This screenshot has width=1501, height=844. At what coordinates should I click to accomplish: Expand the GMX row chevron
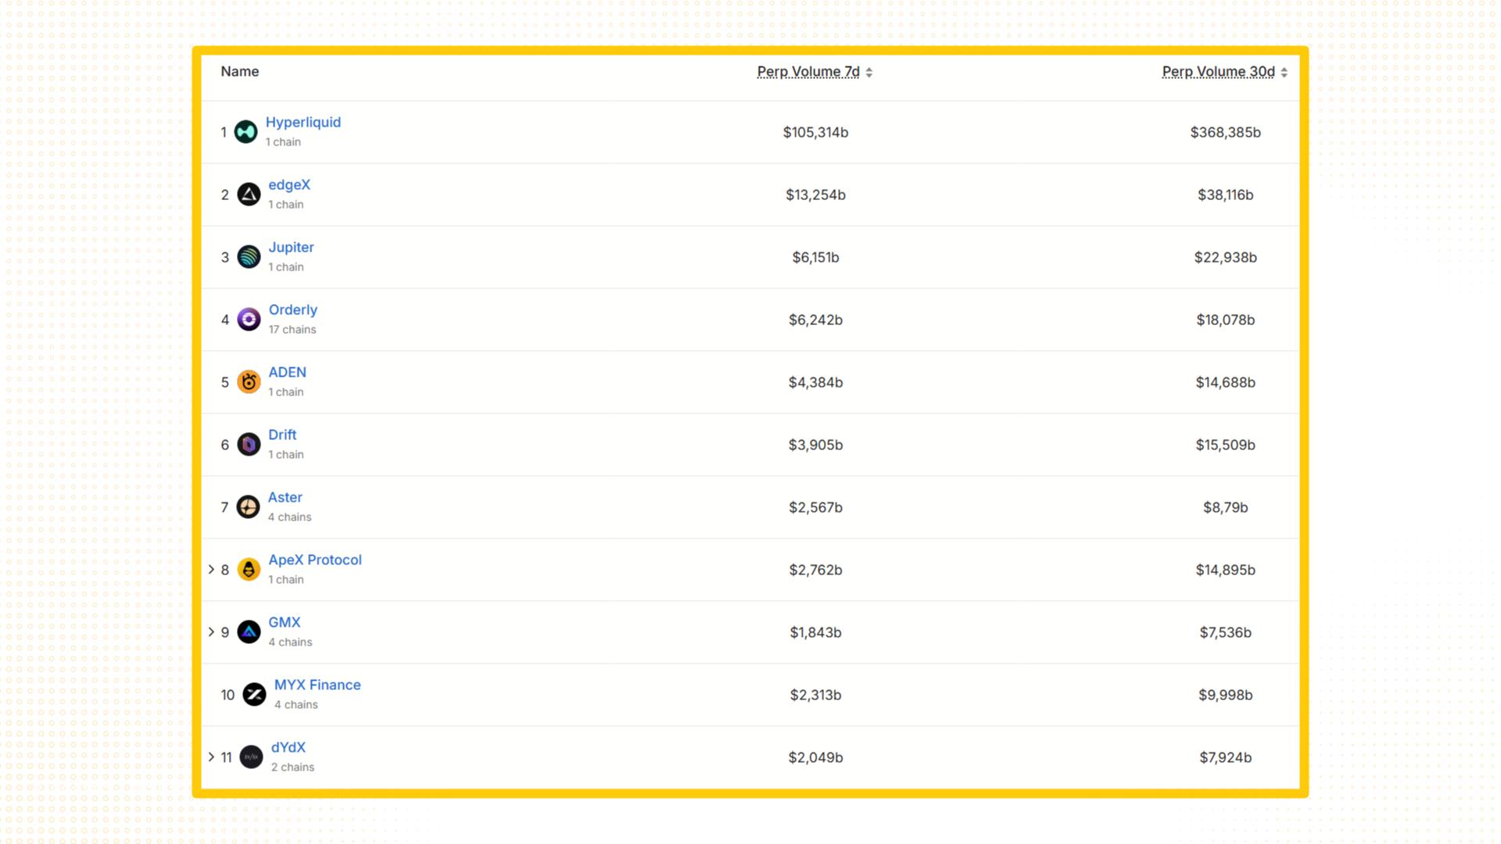point(211,632)
